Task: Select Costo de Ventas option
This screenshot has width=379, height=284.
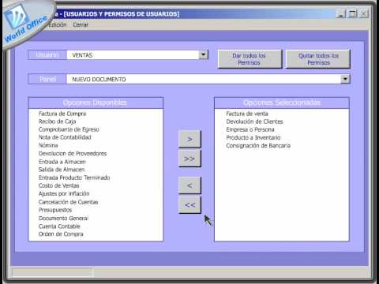Action: 58,185
